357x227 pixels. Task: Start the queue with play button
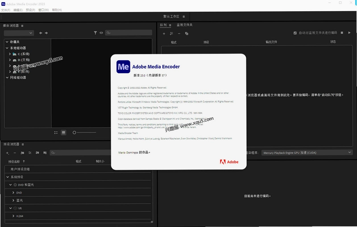(349, 33)
